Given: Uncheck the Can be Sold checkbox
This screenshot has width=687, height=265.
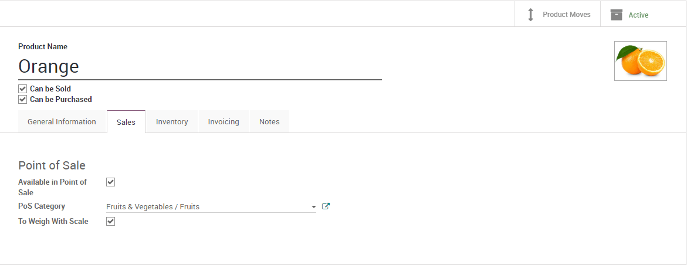Looking at the screenshot, I should tap(23, 89).
